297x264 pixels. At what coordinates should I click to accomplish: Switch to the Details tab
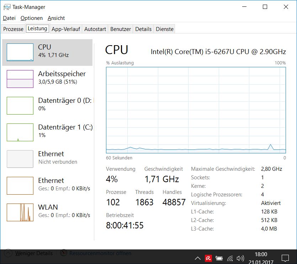[143, 29]
